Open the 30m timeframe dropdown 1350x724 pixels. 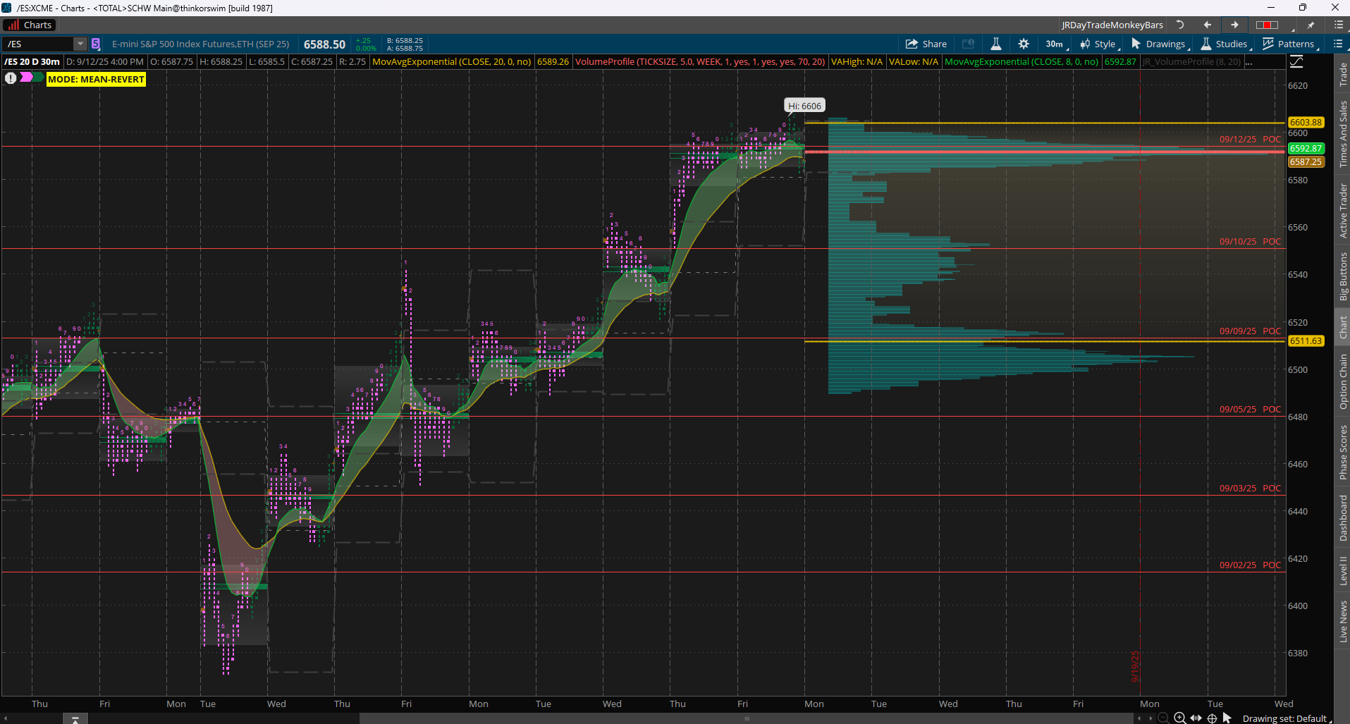[1057, 44]
